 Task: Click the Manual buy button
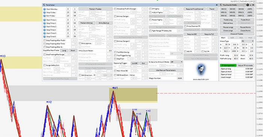(228, 23)
